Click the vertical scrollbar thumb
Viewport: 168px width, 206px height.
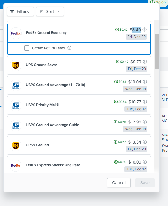pyautogui.click(x=157, y=51)
